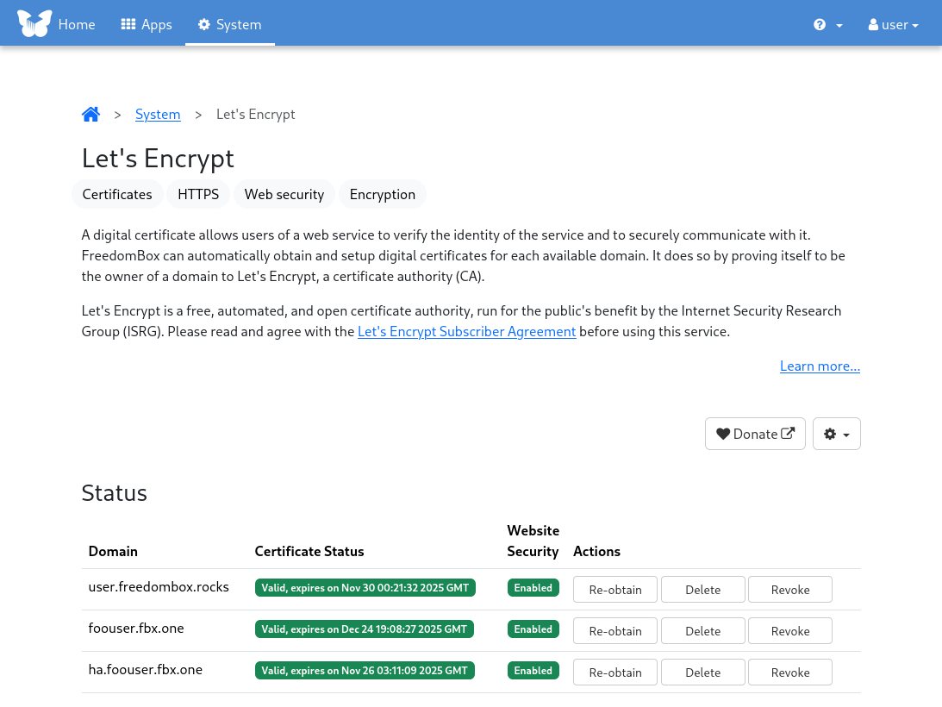Open the user dropdown menu
Viewport: 942px width, 707px height.
[x=893, y=24]
